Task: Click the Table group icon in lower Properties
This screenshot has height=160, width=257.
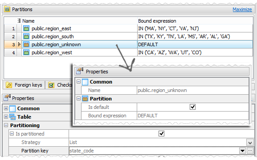Action: [x=12, y=117]
